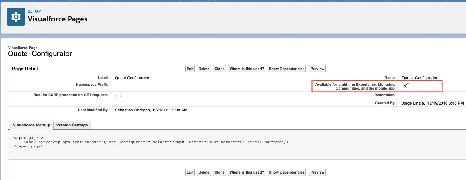Click the 'Quote Configurator' label value
Viewport: 466px width, 180px height.
click(x=132, y=78)
